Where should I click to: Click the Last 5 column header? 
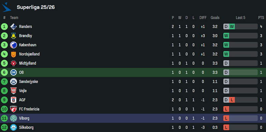coord(240,18)
